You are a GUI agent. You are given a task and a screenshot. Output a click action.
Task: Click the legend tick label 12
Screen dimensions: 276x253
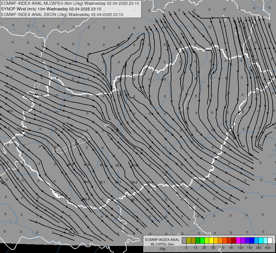(195, 248)
